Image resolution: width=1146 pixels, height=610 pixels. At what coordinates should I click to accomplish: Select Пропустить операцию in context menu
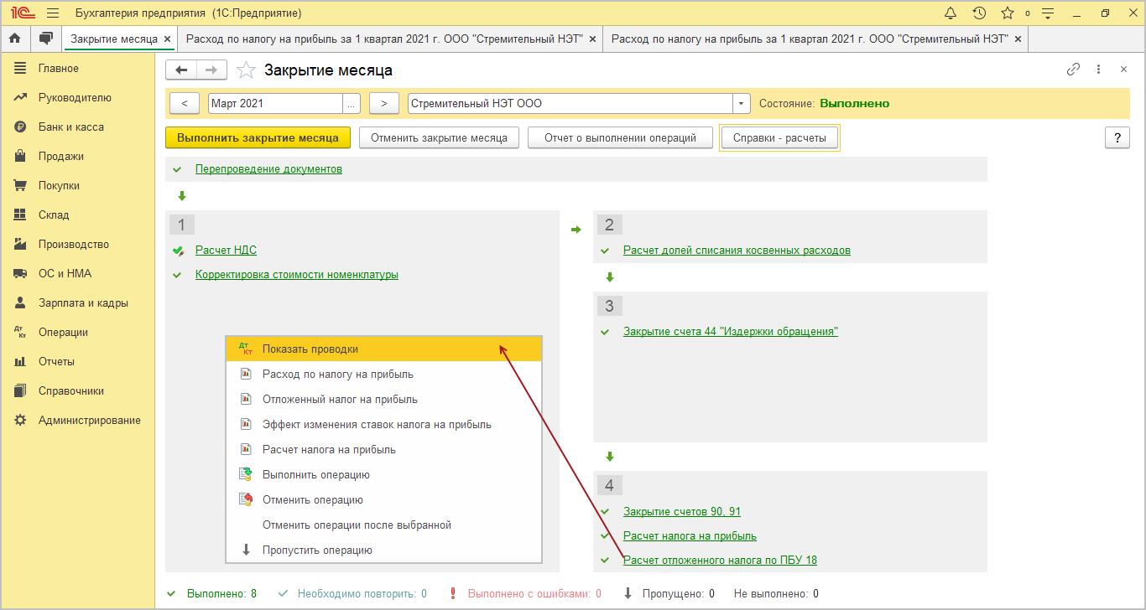[384, 550]
